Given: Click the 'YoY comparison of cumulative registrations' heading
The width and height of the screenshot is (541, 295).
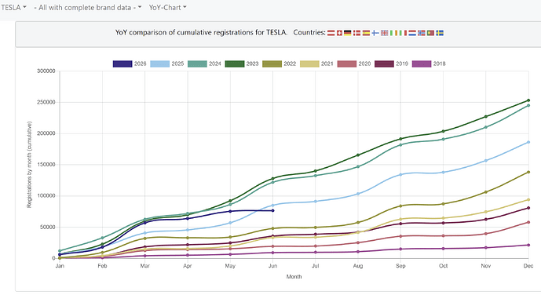Looking at the screenshot, I should click(201, 32).
